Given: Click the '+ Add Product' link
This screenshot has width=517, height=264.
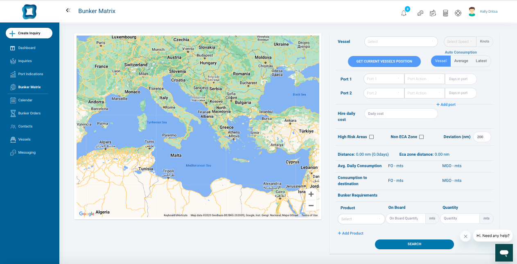Looking at the screenshot, I should 350,233.
